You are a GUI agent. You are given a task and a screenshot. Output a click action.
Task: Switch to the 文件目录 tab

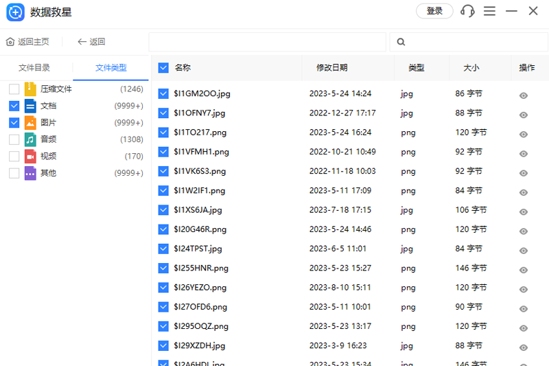(x=34, y=68)
